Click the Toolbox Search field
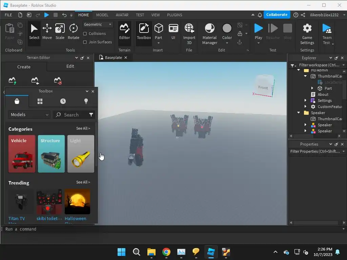 click(x=71, y=115)
